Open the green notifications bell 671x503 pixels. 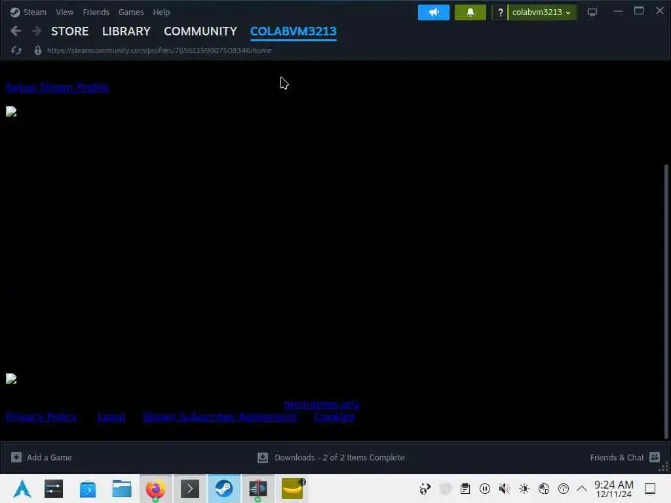(470, 12)
